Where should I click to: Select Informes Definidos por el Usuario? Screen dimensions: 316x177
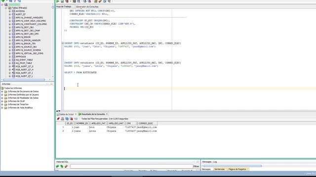click(23, 95)
